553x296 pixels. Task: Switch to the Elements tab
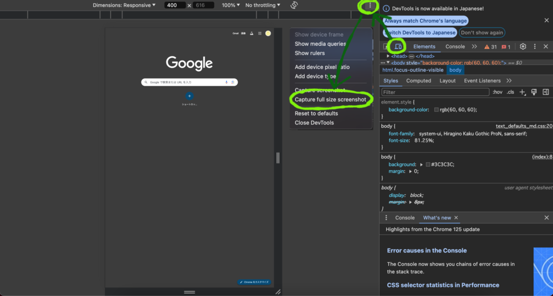pos(424,46)
